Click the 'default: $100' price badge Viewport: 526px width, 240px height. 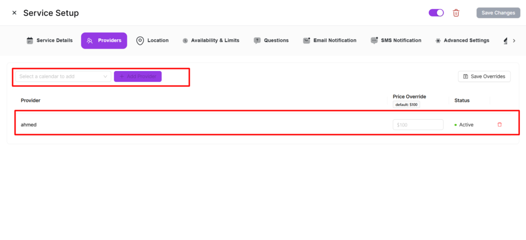pyautogui.click(x=406, y=104)
